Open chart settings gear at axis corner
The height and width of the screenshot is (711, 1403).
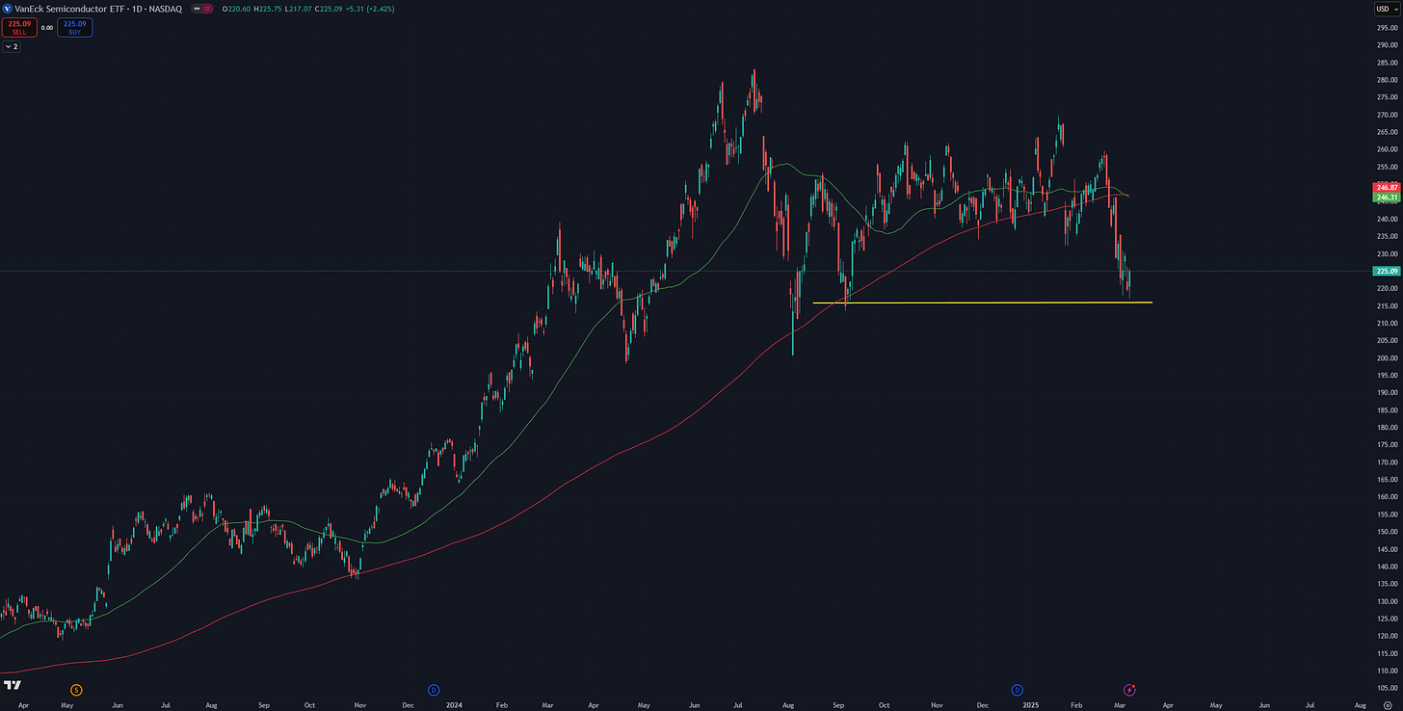(x=1387, y=705)
